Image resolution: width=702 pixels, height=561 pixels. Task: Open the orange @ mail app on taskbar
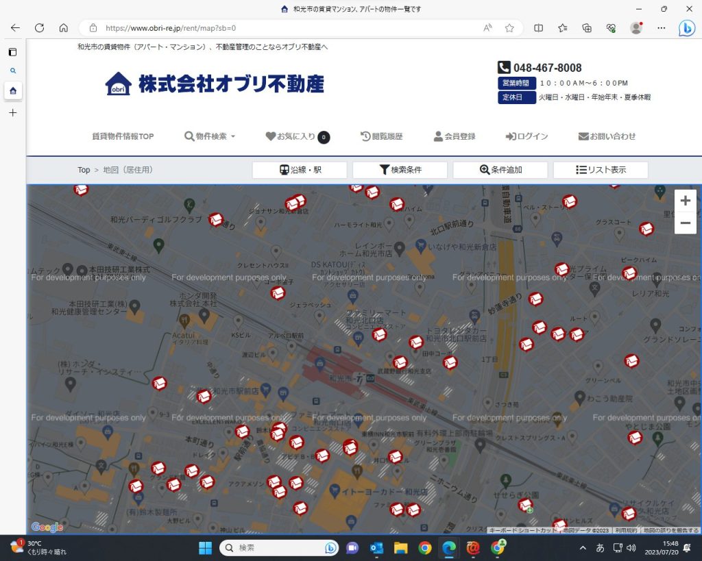point(473,547)
